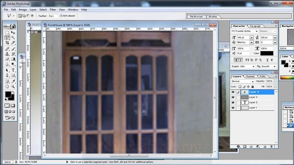This screenshot has height=165, width=294.
Task: Hide Layer 1 with its eye icon
Action: click(x=233, y=108)
